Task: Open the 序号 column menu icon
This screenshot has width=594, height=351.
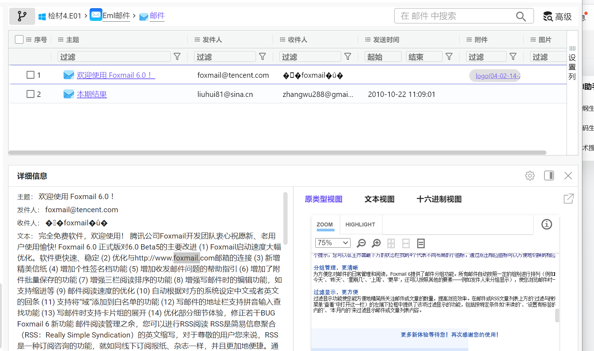Action: tap(29, 40)
